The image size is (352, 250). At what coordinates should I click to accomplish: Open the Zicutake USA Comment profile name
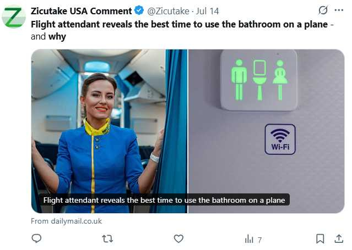82,11
